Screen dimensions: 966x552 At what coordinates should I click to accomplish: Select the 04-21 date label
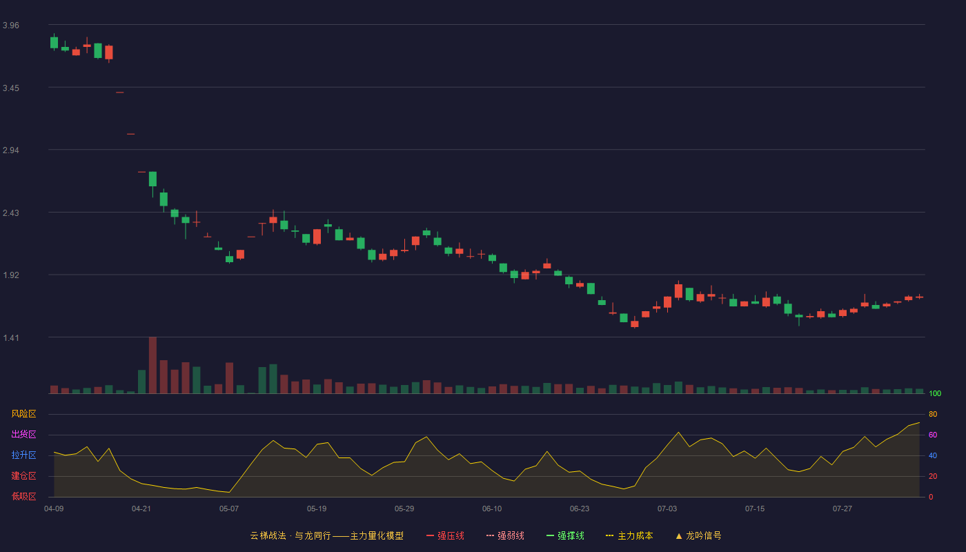141,509
